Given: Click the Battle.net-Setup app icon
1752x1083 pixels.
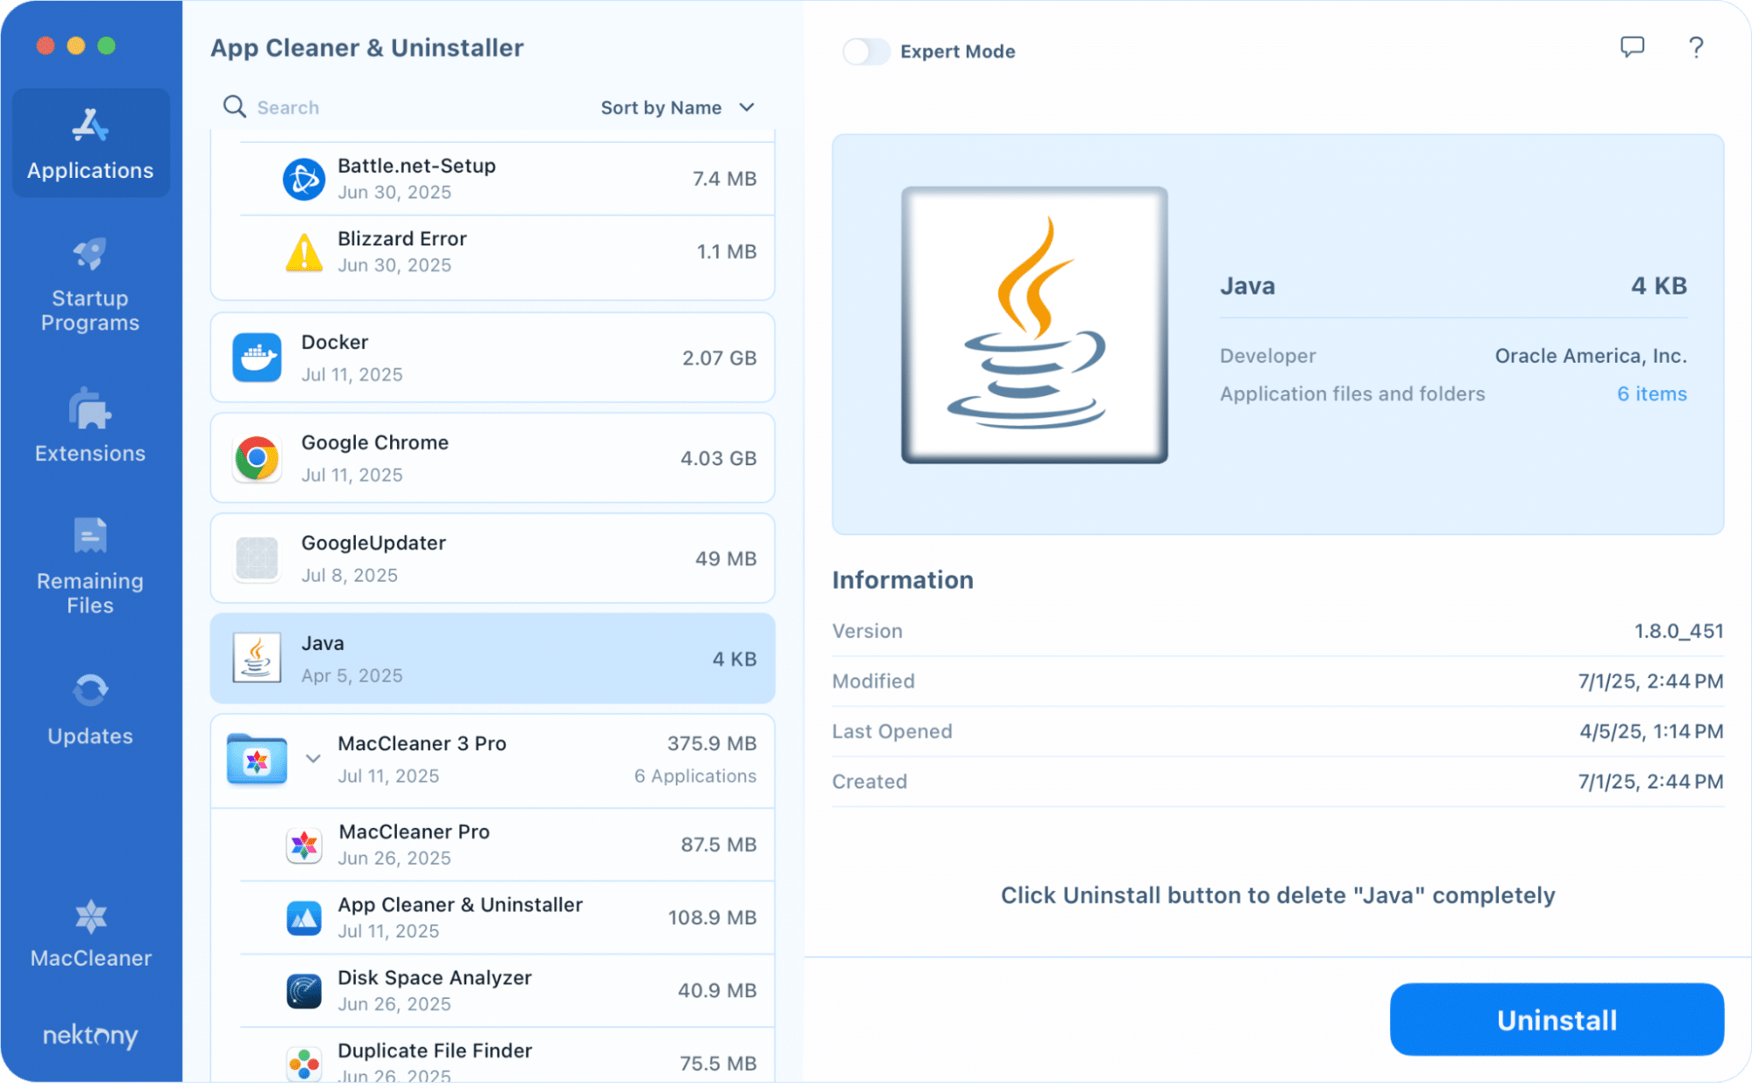Looking at the screenshot, I should (304, 179).
